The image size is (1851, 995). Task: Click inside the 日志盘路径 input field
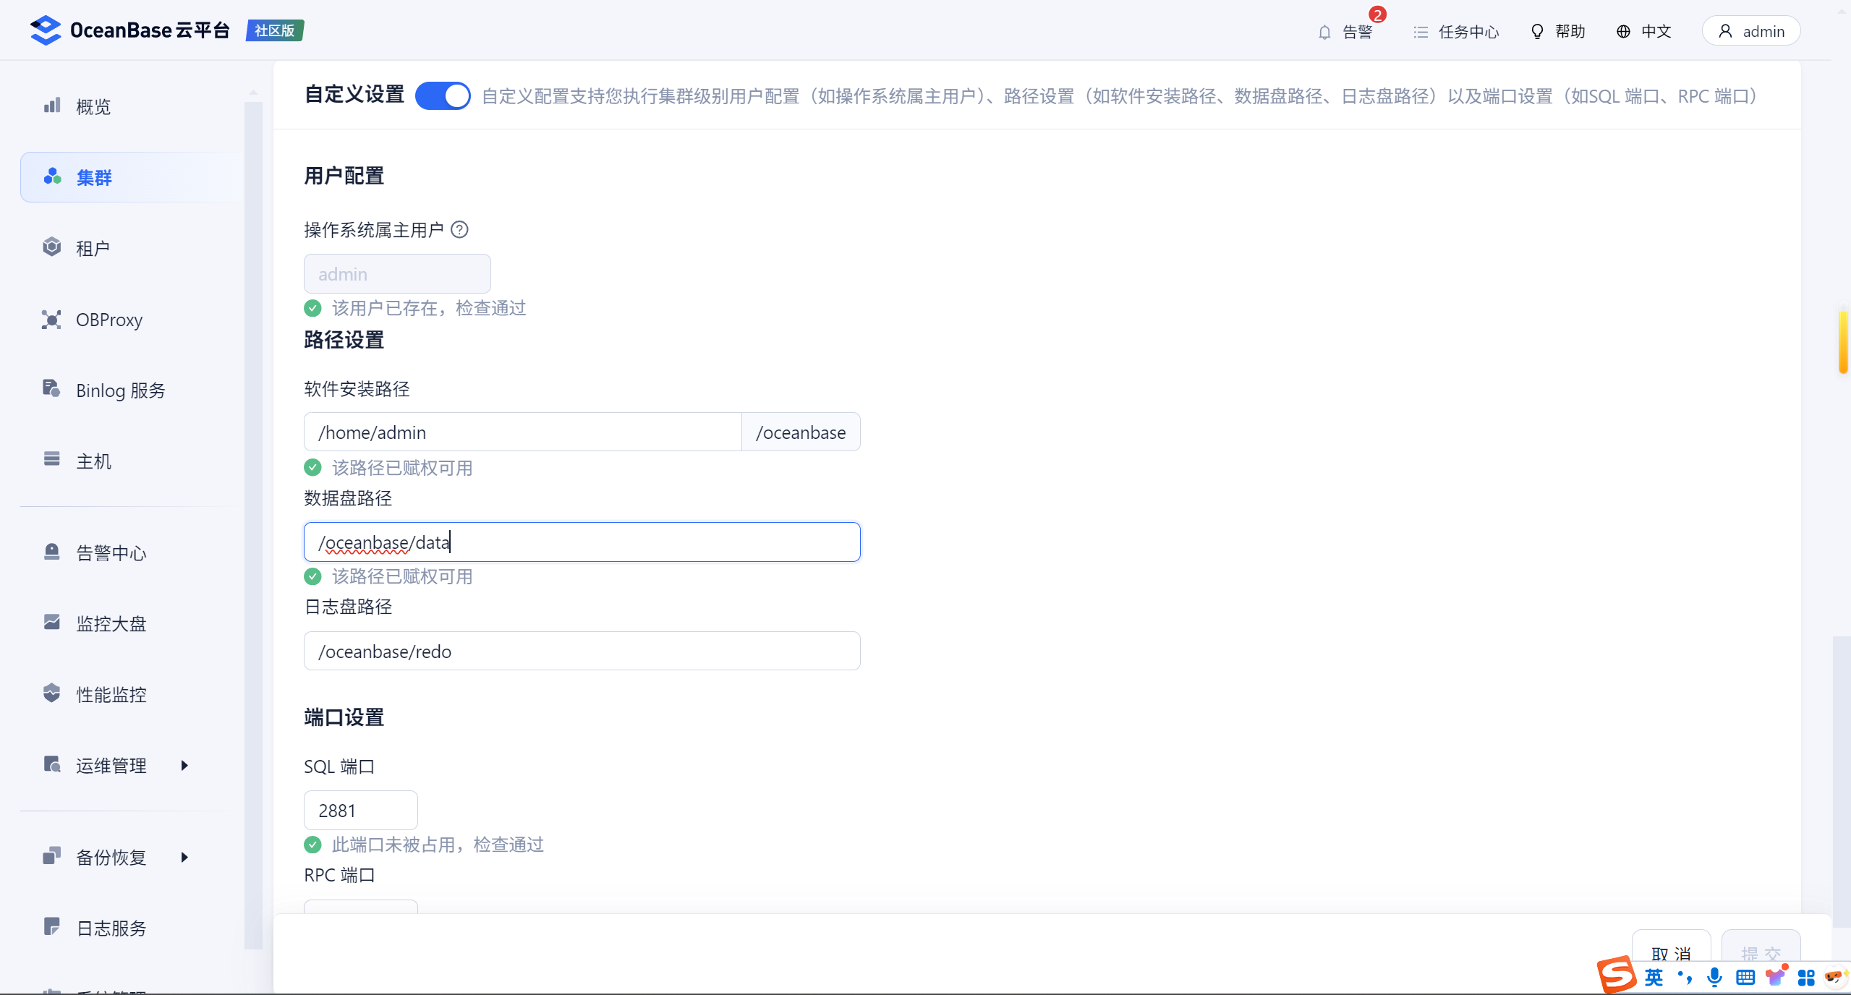coord(582,651)
